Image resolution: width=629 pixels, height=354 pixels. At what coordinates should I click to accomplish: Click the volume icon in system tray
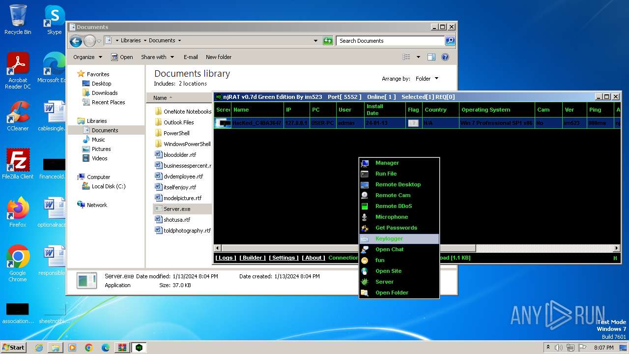pos(559,348)
